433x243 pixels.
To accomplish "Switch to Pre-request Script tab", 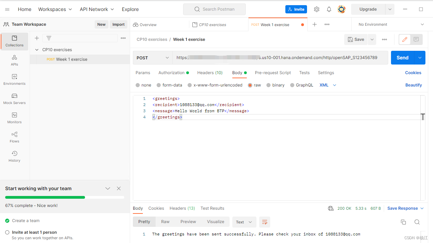I will (x=273, y=73).
